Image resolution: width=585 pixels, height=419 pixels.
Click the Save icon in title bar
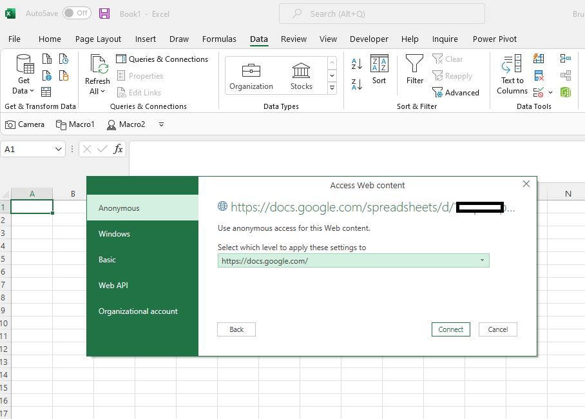(x=104, y=14)
